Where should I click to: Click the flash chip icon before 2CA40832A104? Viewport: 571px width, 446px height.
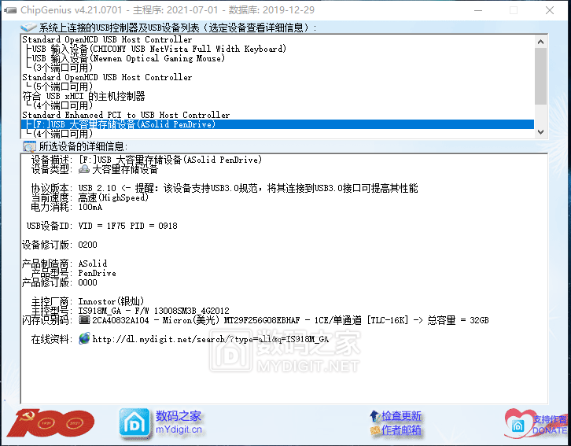(84, 320)
